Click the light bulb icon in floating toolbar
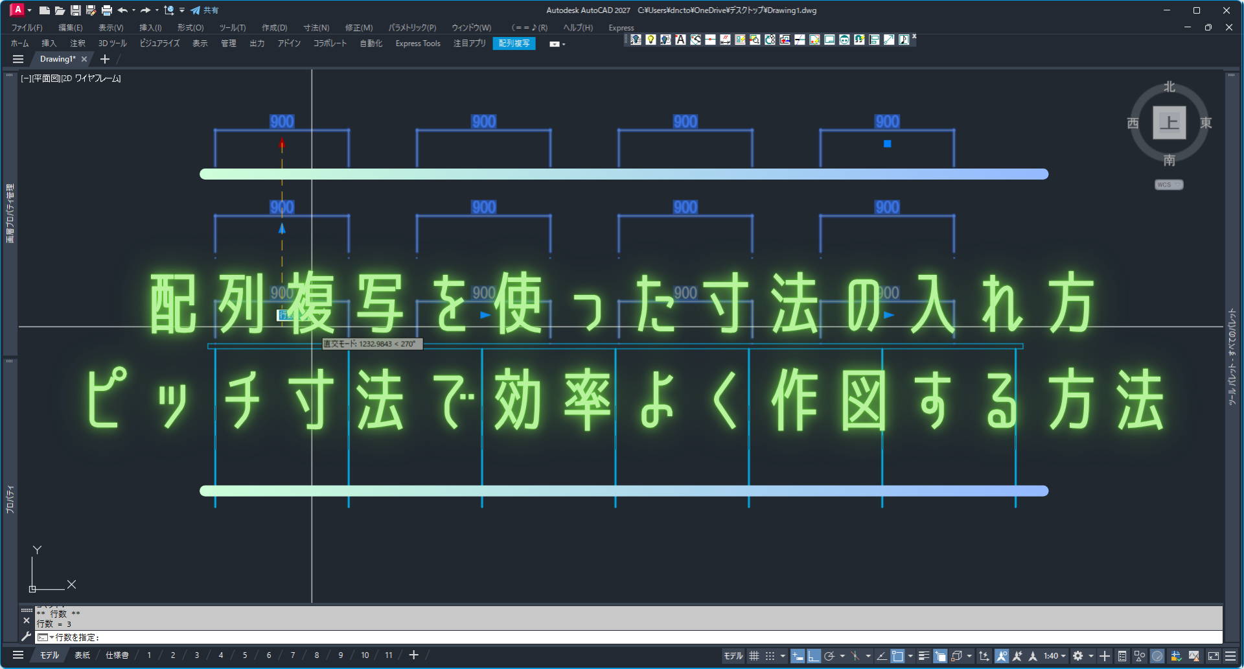The height and width of the screenshot is (669, 1244). tap(651, 40)
